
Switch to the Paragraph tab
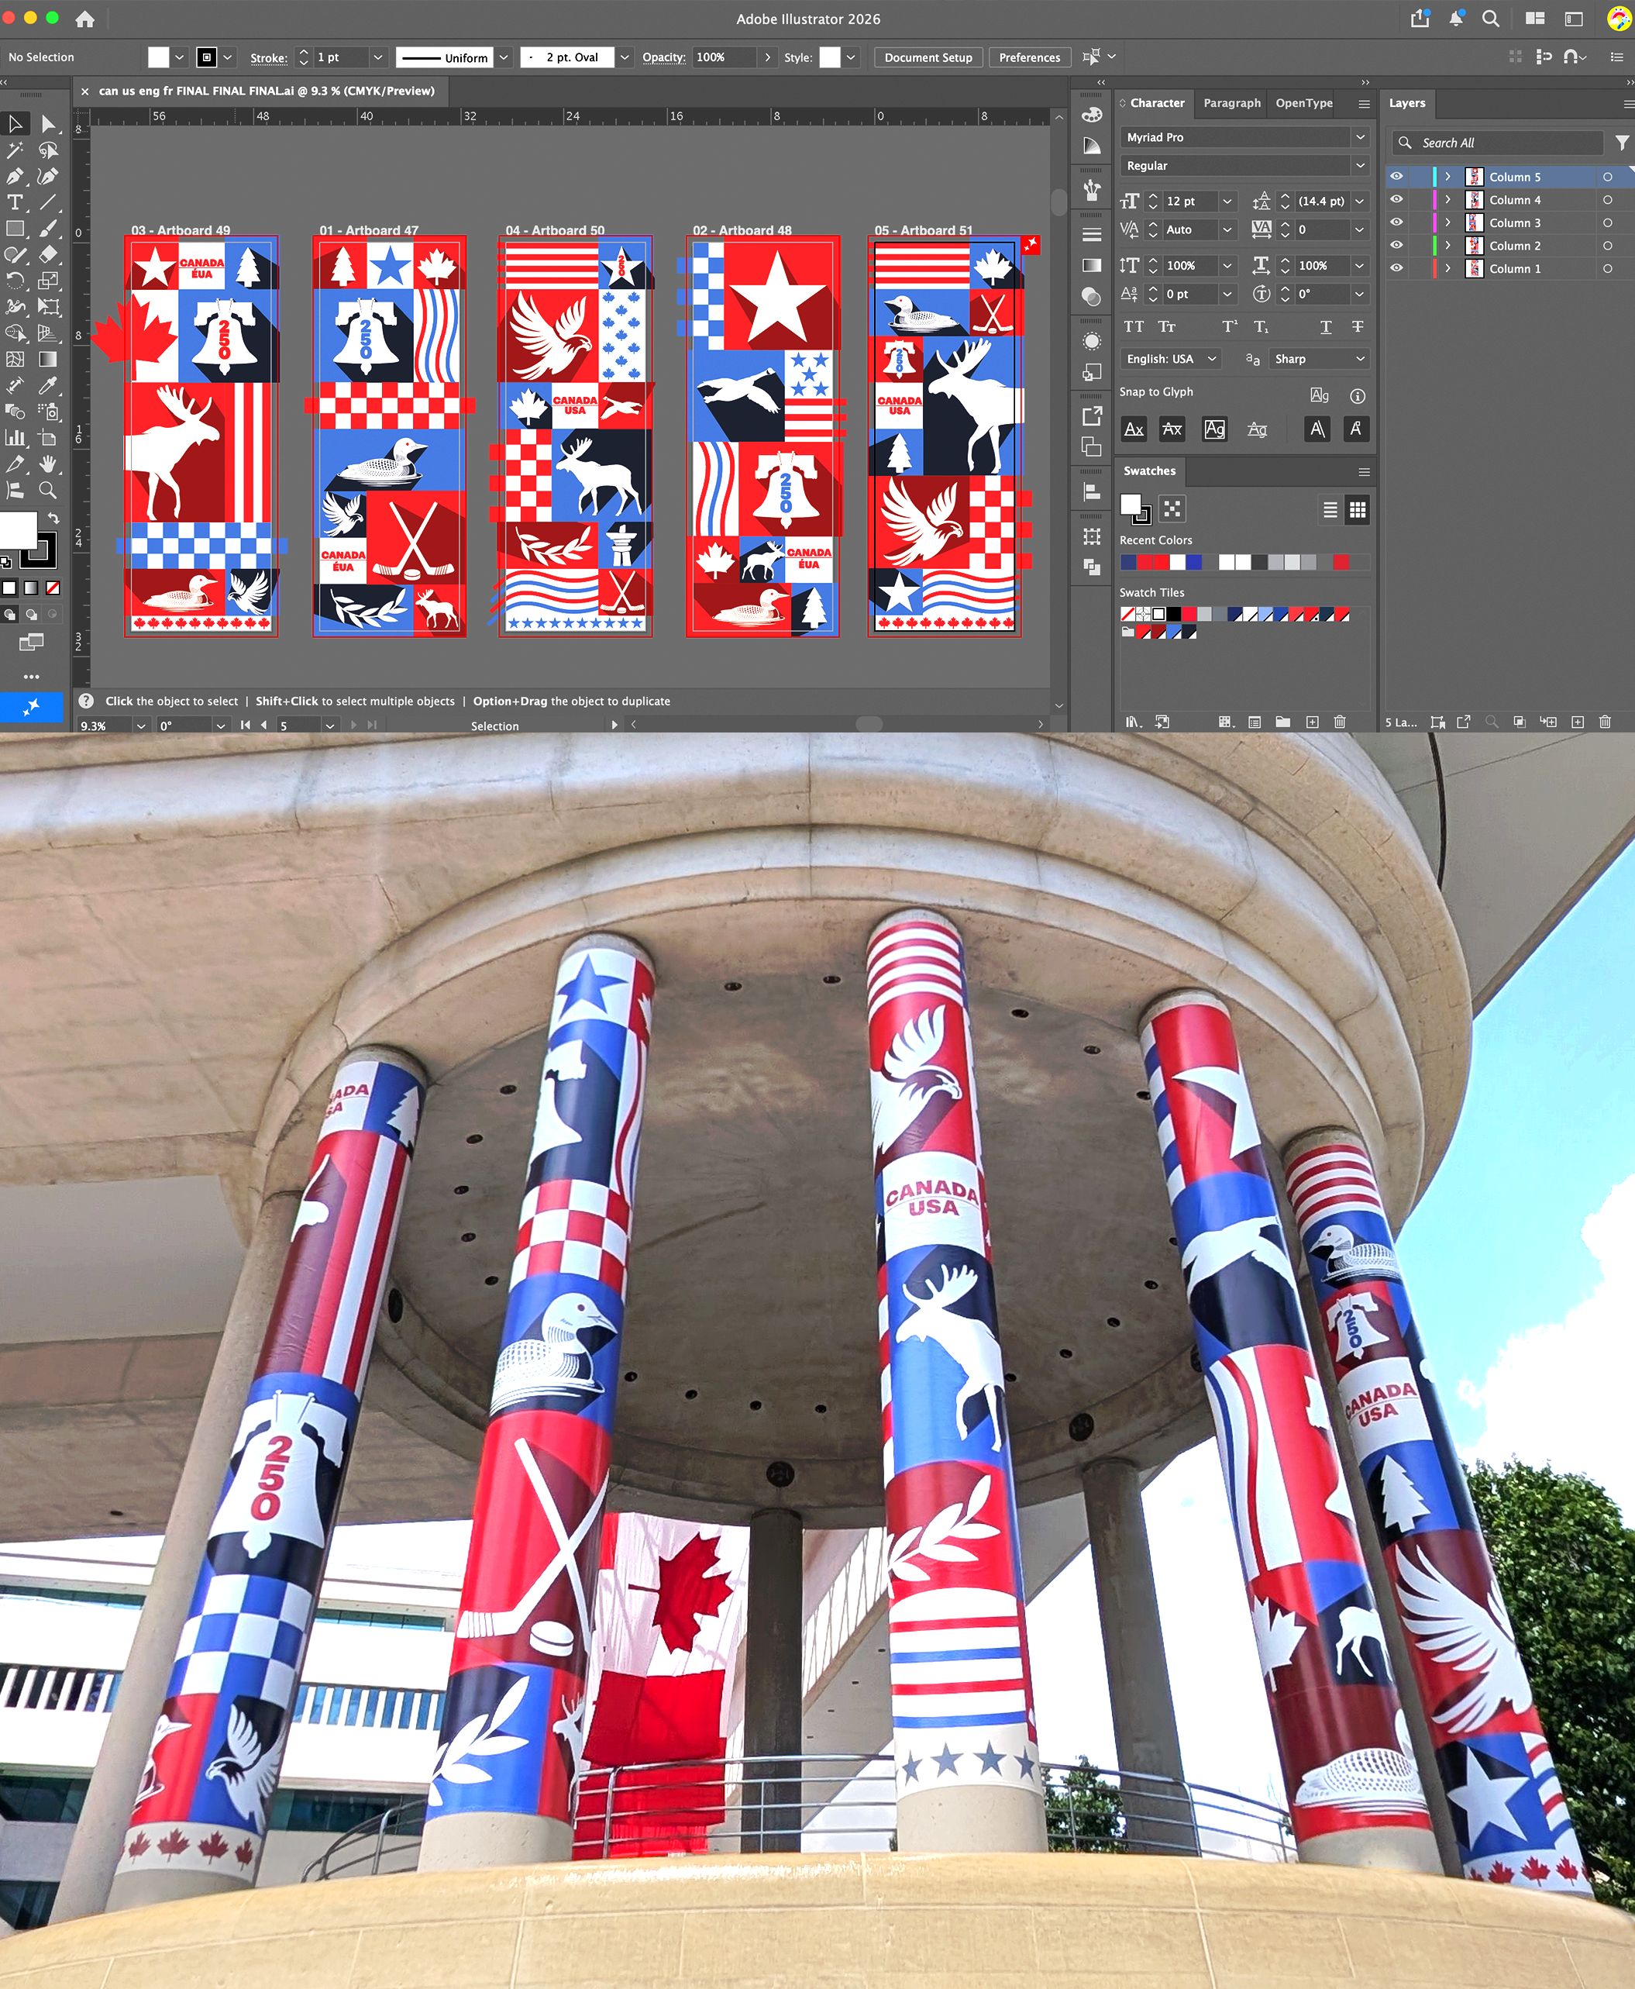pyautogui.click(x=1232, y=102)
